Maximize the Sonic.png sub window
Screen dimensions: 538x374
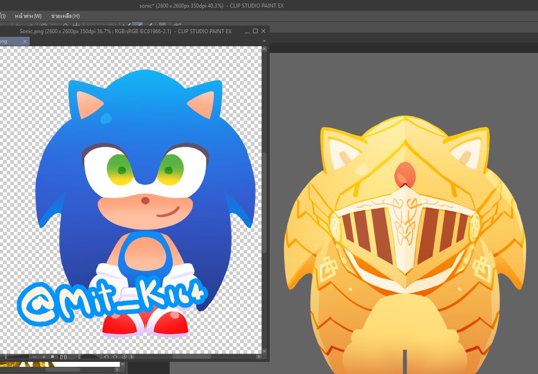tap(255, 31)
